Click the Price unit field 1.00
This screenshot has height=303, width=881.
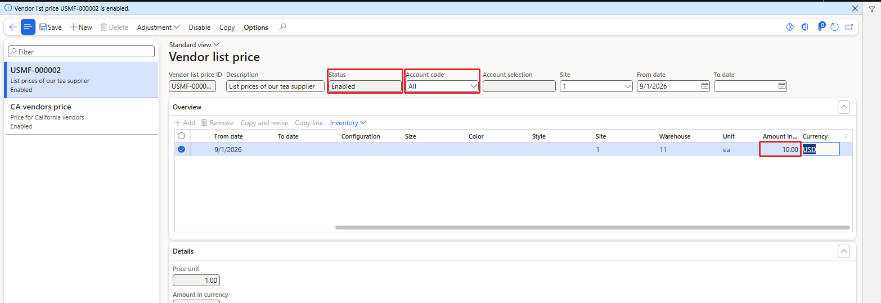[196, 281]
